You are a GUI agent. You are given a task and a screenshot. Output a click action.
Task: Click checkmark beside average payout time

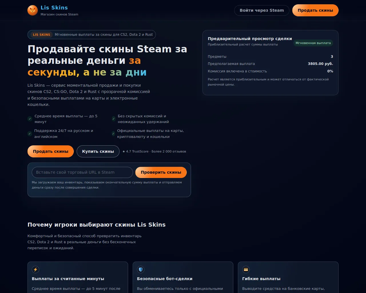pos(30,119)
